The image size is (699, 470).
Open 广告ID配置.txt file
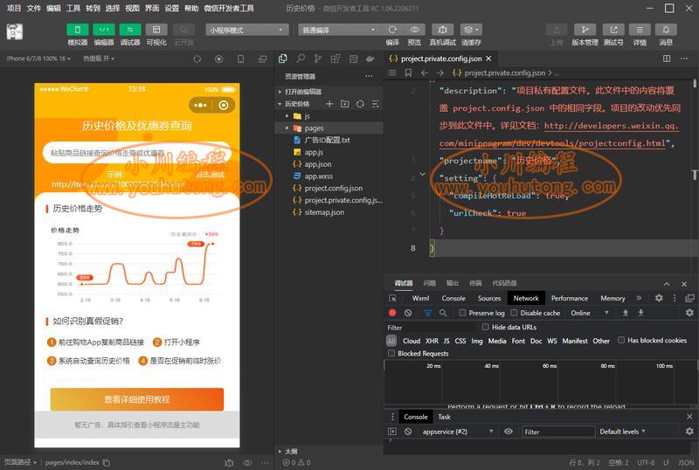327,140
